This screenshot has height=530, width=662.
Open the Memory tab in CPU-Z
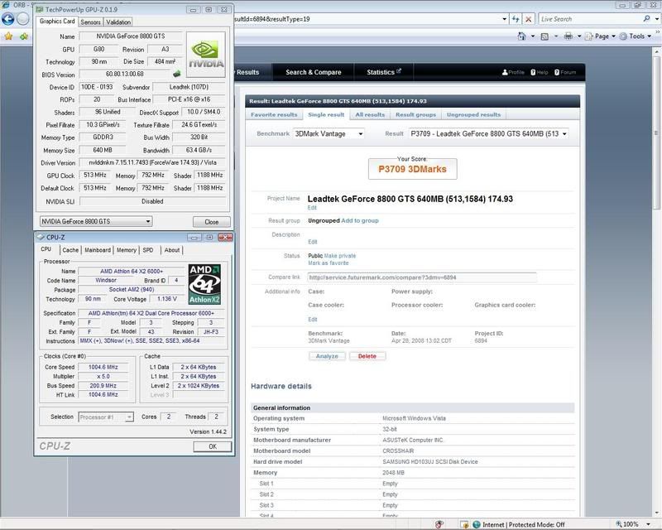click(127, 250)
